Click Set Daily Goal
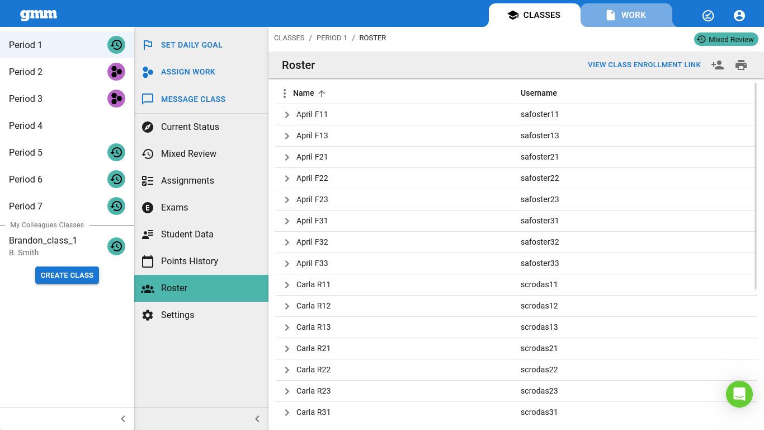The height and width of the screenshot is (430, 764). coord(201,45)
